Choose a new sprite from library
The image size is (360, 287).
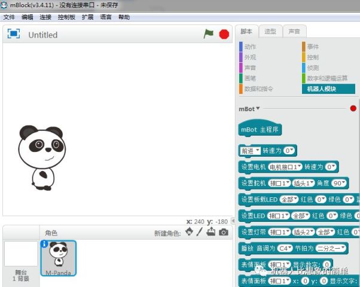pyautogui.click(x=190, y=231)
